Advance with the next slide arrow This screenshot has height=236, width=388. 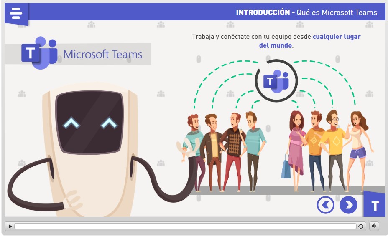tap(348, 205)
